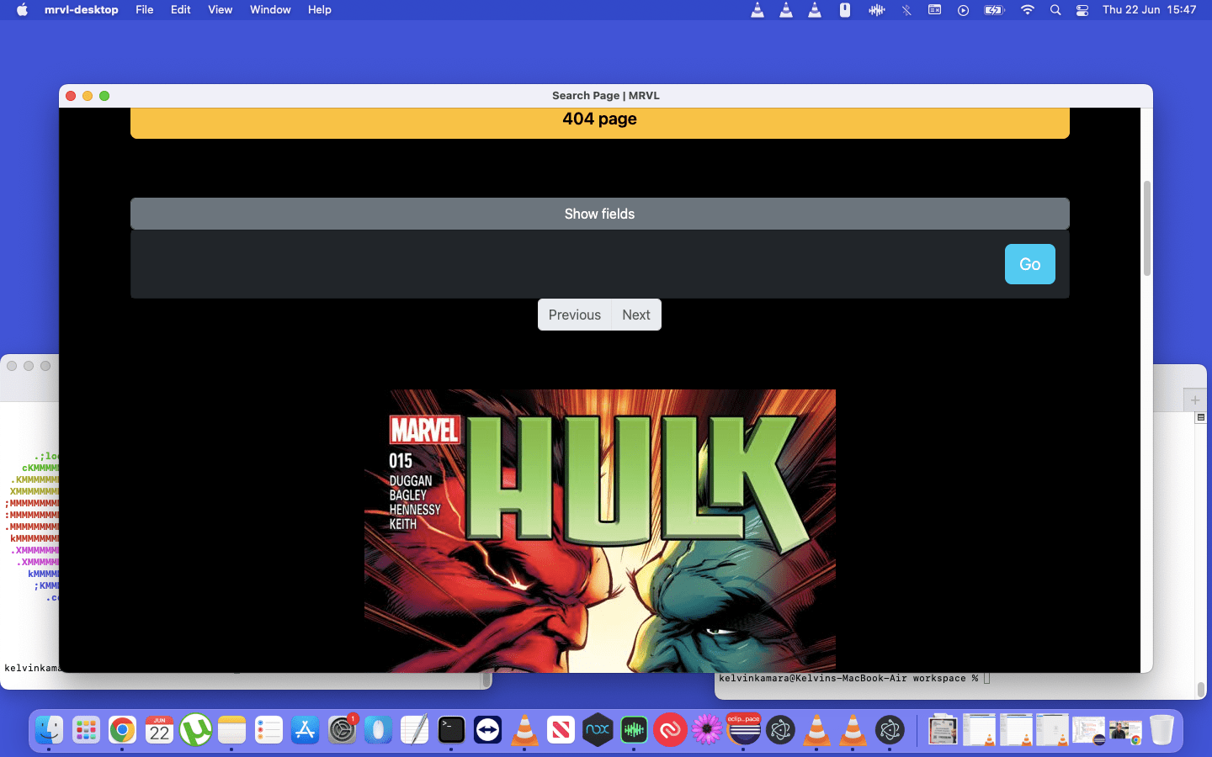Viewport: 1212px width, 757px height.
Task: Click the Now Playing menu bar icon
Action: 963,10
